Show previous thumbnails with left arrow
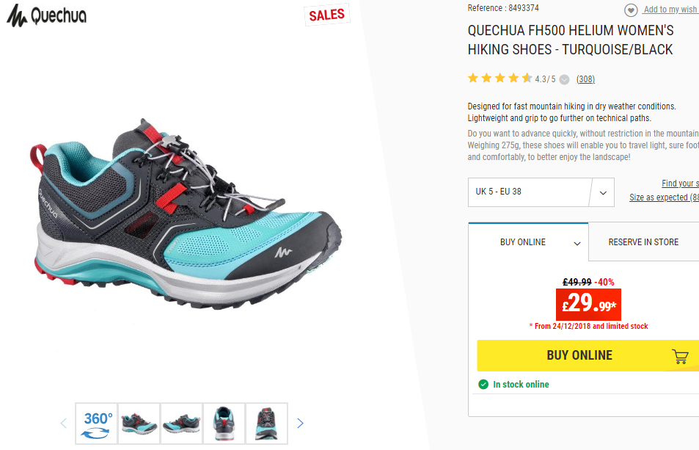 pyautogui.click(x=63, y=424)
